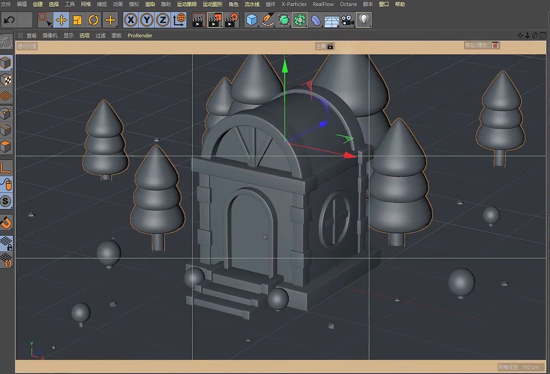Switch to Texture mode with the checkered cube icon
Screen dimensions: 550x374
pyautogui.click(x=6, y=80)
